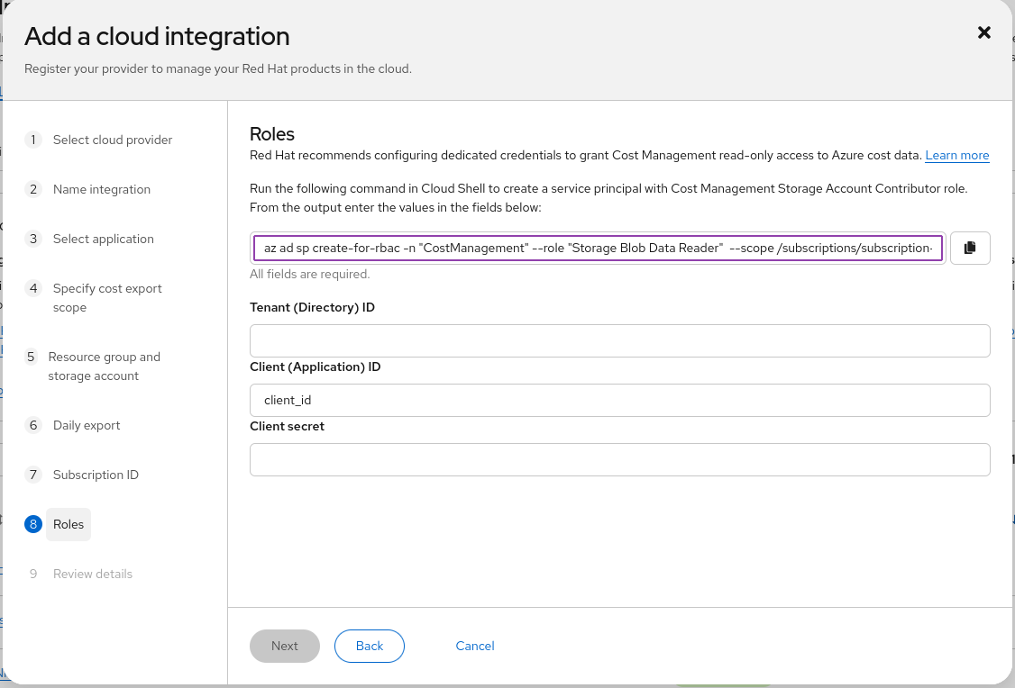Click the Back button
Image resolution: width=1015 pixels, height=688 pixels.
(369, 646)
